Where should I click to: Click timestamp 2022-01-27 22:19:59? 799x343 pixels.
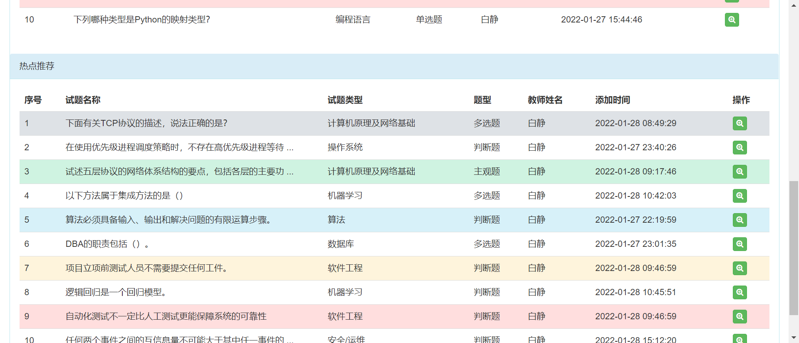[636, 220]
